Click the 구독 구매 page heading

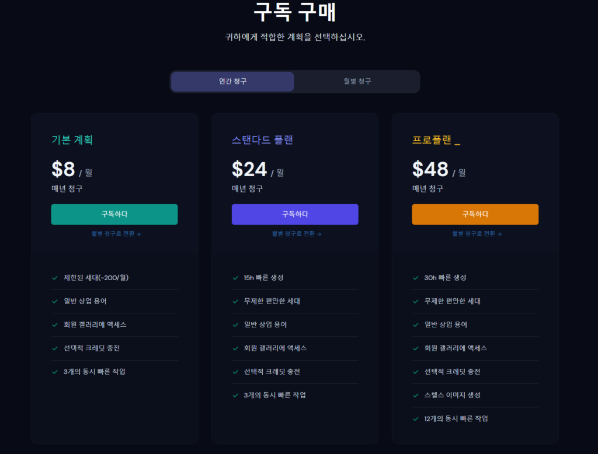[295, 12]
